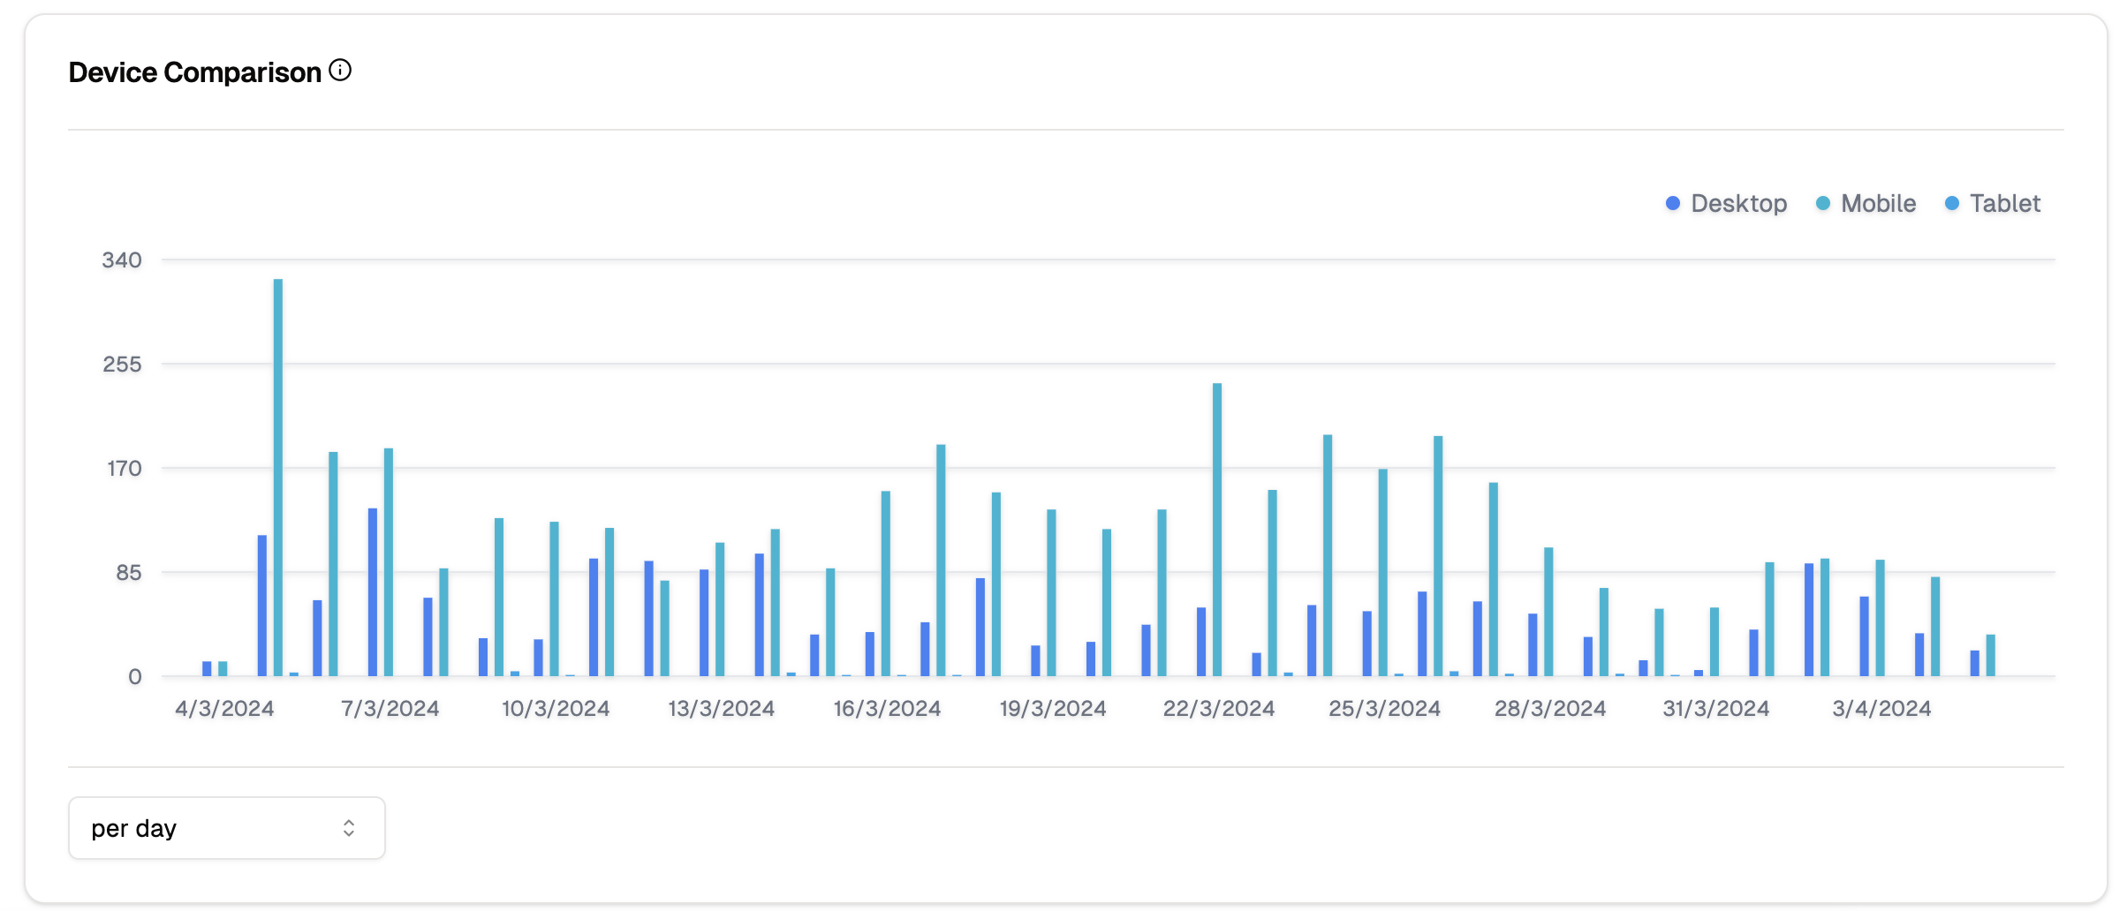Click the 4/3/2024 x-axis label
2127x911 pixels.
click(x=224, y=709)
